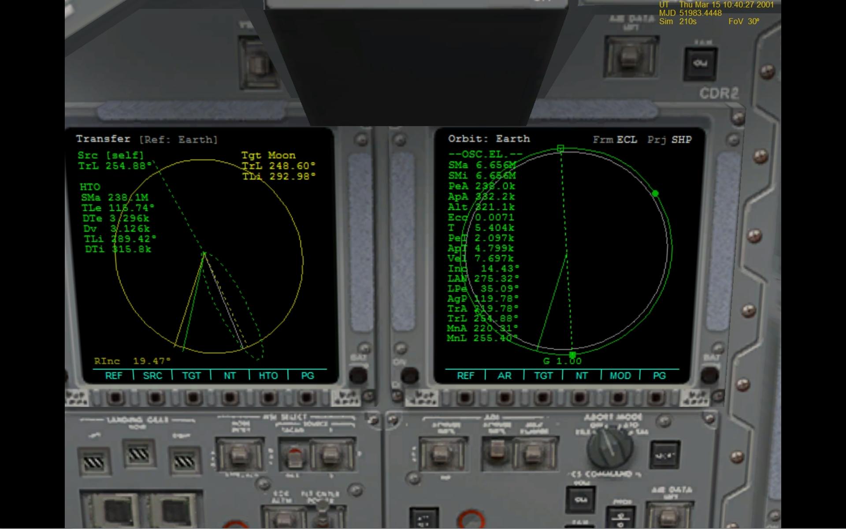Click the nose landing gear talkback indicator
Screen dimensions: 846x529
tap(138, 454)
